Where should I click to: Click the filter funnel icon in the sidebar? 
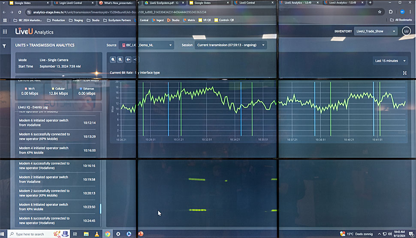click(x=4, y=46)
